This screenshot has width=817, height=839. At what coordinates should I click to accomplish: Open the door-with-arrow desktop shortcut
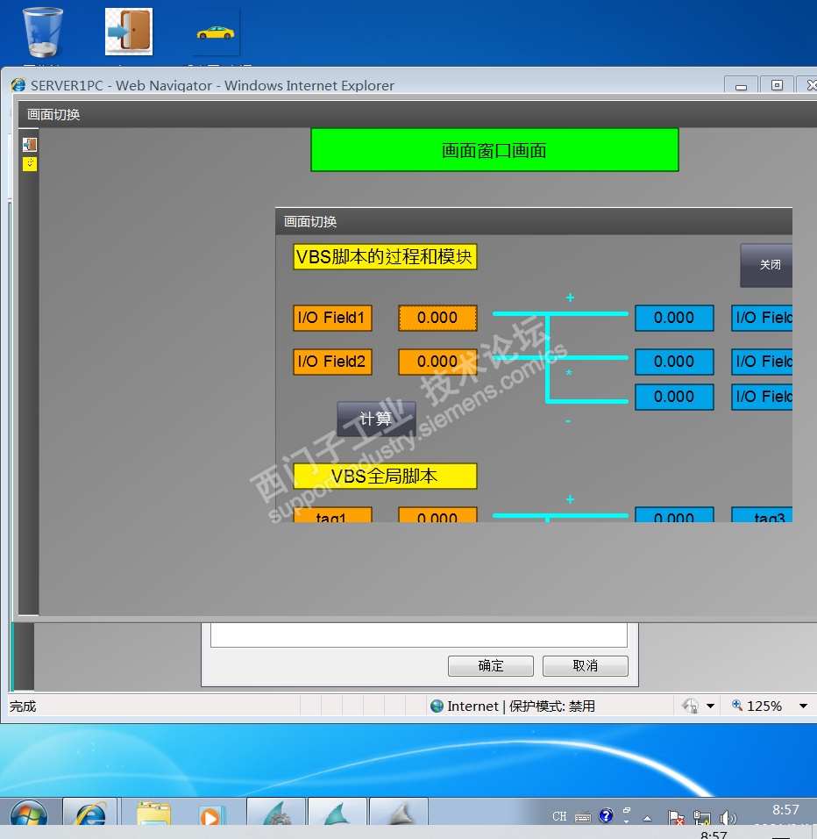(129, 31)
